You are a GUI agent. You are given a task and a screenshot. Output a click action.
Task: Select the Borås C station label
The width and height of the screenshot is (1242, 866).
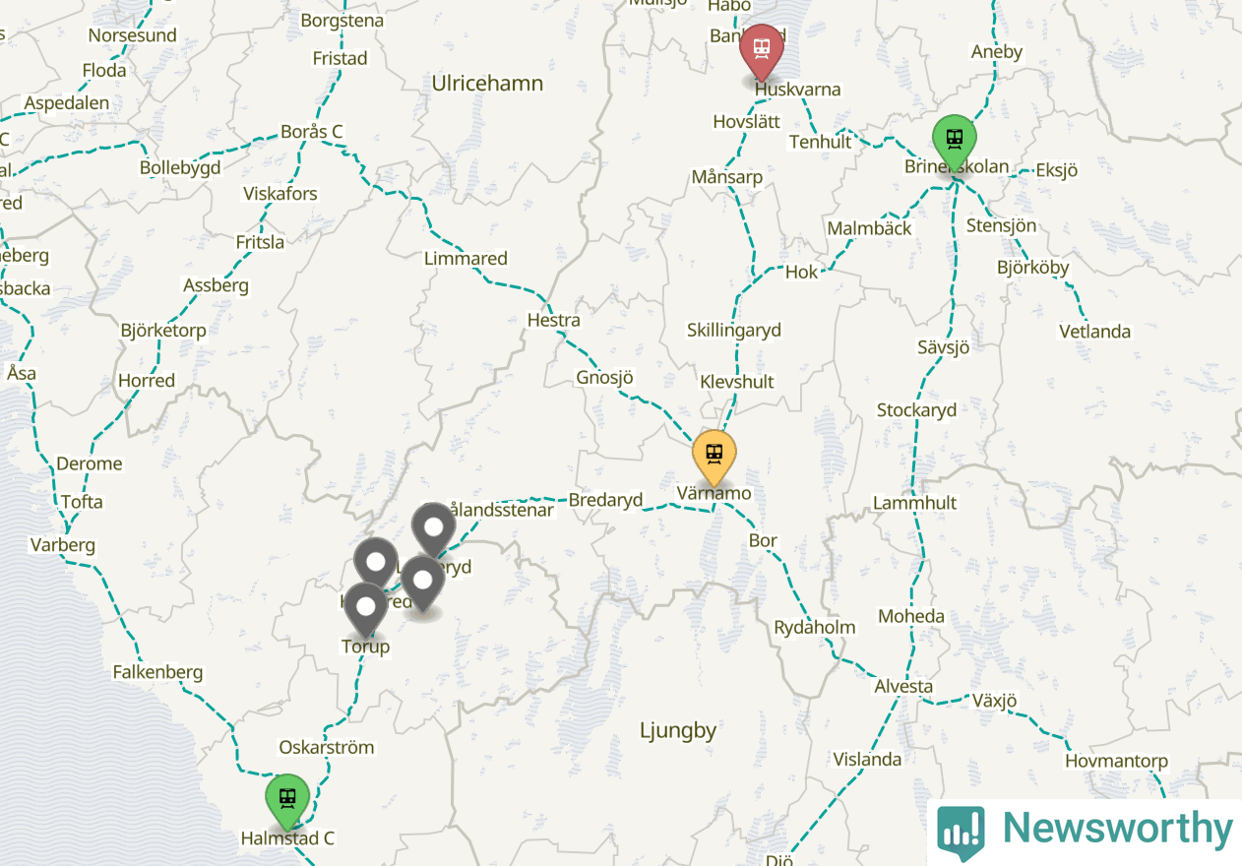click(x=312, y=131)
